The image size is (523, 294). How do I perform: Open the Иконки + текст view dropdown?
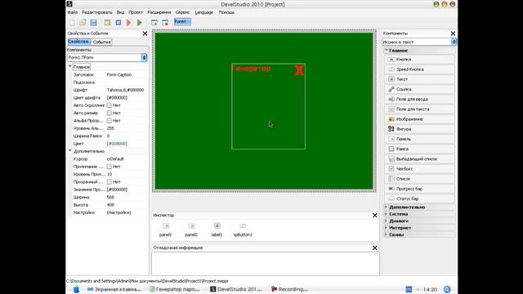(x=454, y=42)
